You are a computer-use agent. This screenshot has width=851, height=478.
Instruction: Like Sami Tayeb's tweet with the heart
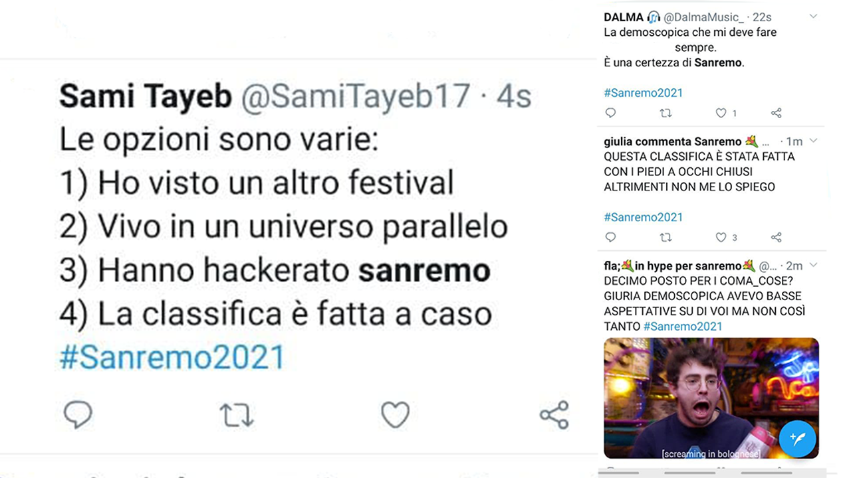395,415
